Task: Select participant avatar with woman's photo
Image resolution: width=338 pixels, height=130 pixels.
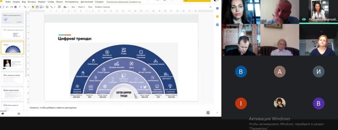Action: [x=280, y=103]
